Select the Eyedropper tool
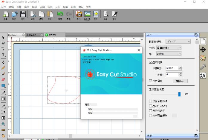 pos(3,93)
